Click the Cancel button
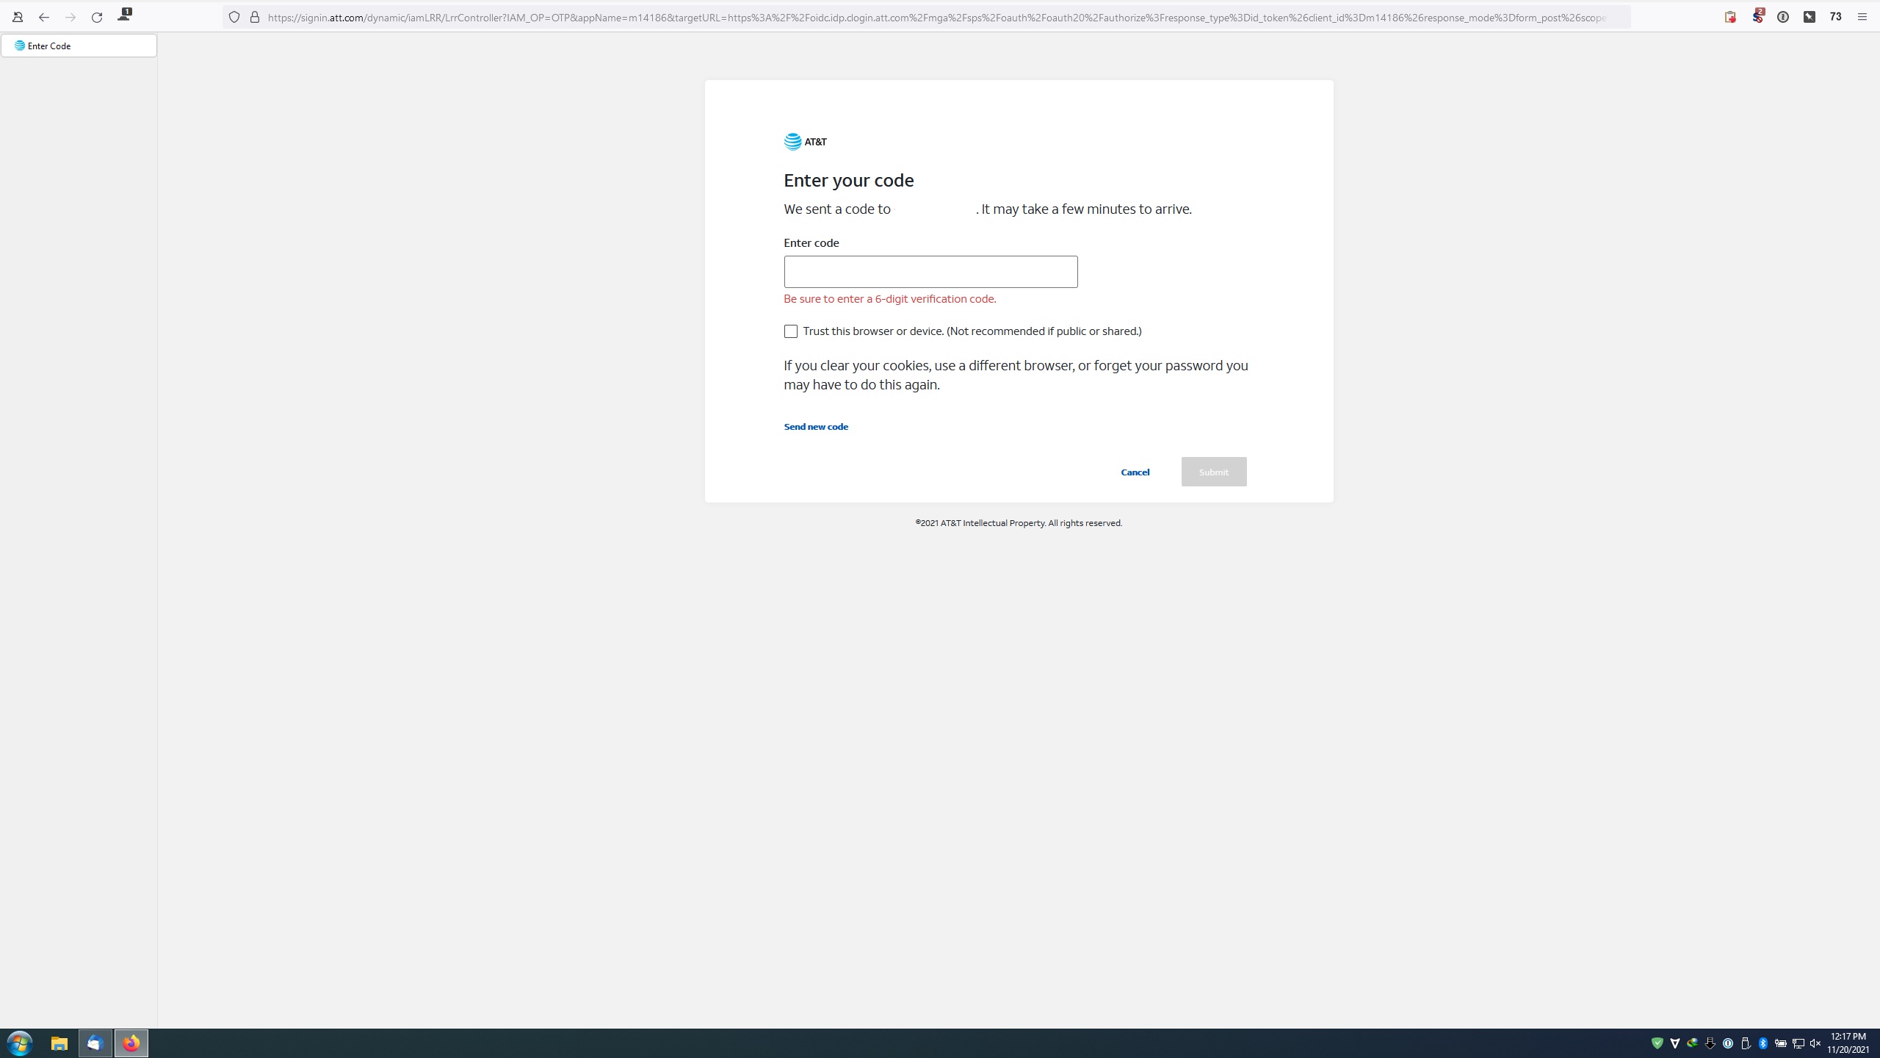1880x1058 pixels. coord(1135,472)
